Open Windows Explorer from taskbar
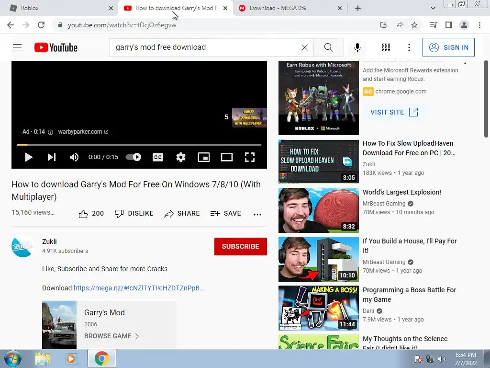Screen dimensions: 490x368 [43, 359]
